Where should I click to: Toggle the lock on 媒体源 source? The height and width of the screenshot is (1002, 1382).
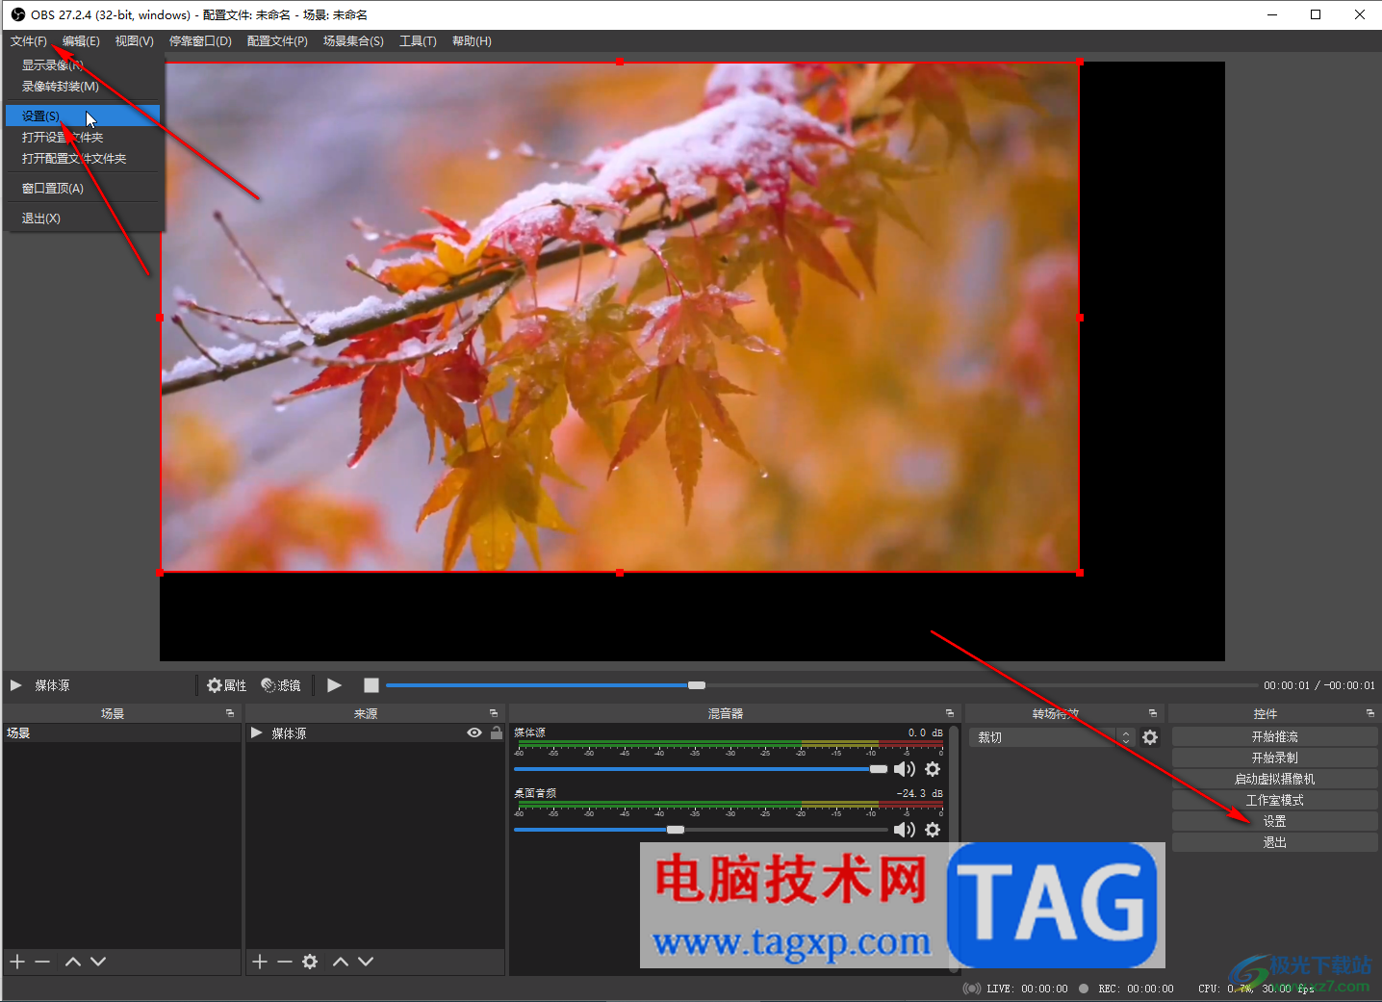[x=497, y=733]
